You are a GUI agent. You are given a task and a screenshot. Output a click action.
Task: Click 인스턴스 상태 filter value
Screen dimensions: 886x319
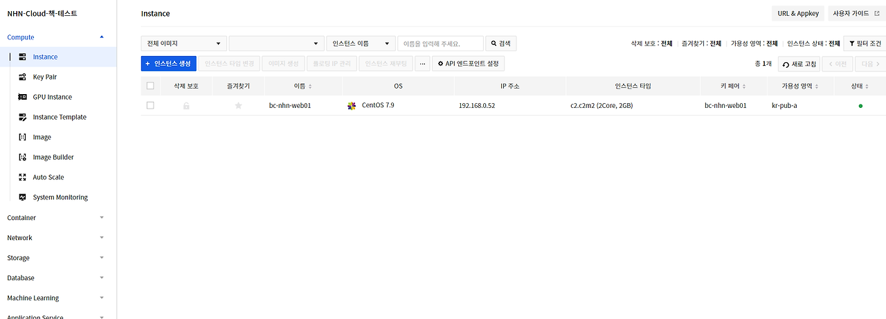point(834,44)
